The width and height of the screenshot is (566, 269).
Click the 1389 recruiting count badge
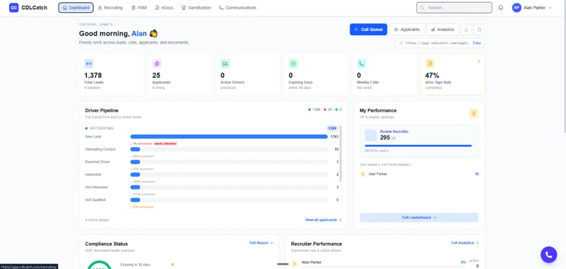[x=332, y=128]
